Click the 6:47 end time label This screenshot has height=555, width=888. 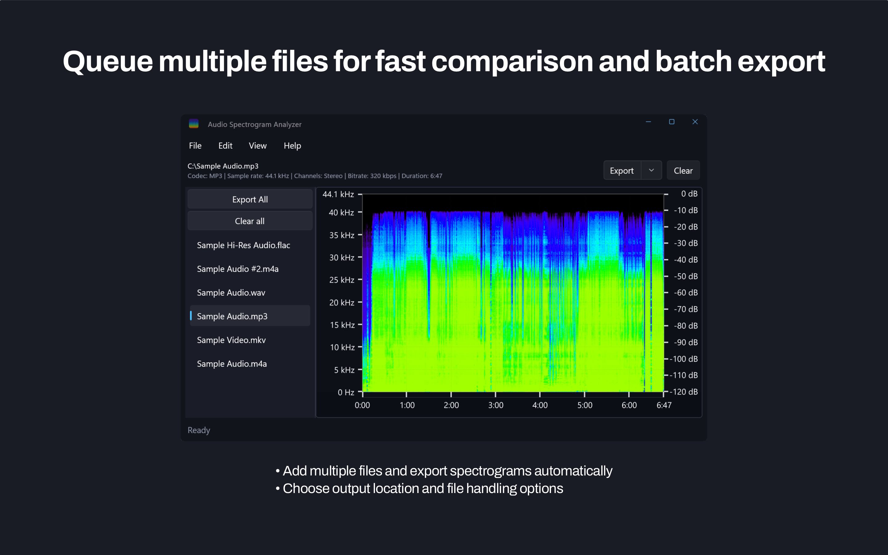664,405
